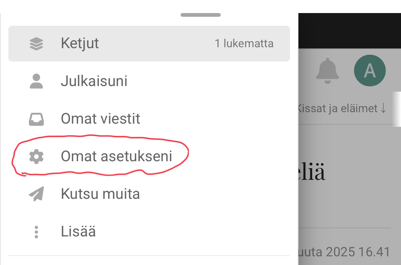The width and height of the screenshot is (401, 265).
Task: Click the post timestamp ending in 16.41
Action: coord(344,252)
